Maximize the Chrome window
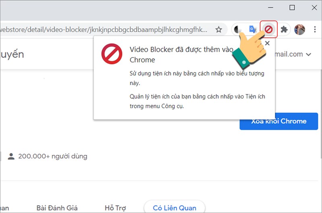The height and width of the screenshot is (213, 322). 292,8
